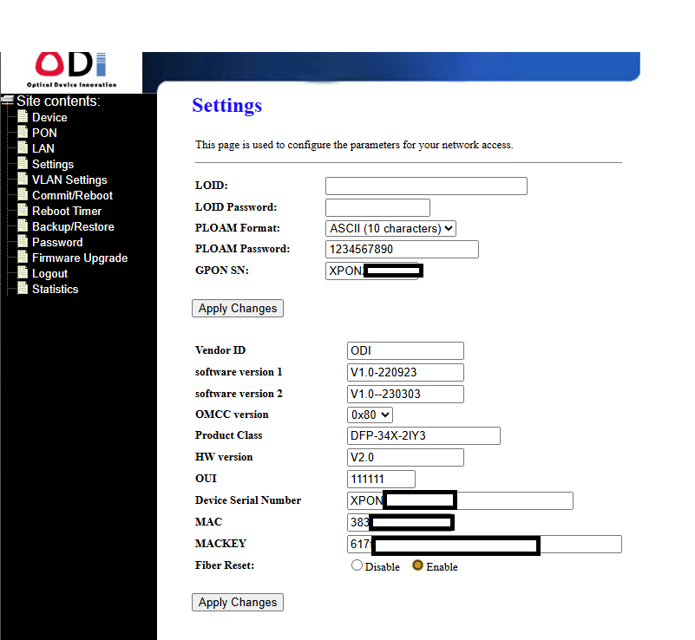Click Logout in the sidebar
This screenshot has height=640, width=695.
tap(49, 273)
